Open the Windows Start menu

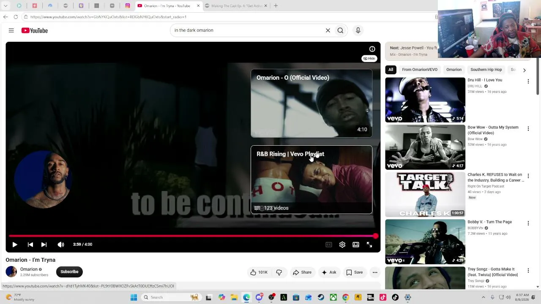tap(134, 297)
